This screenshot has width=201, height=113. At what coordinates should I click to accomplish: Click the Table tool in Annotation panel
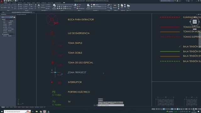tap(48, 8)
